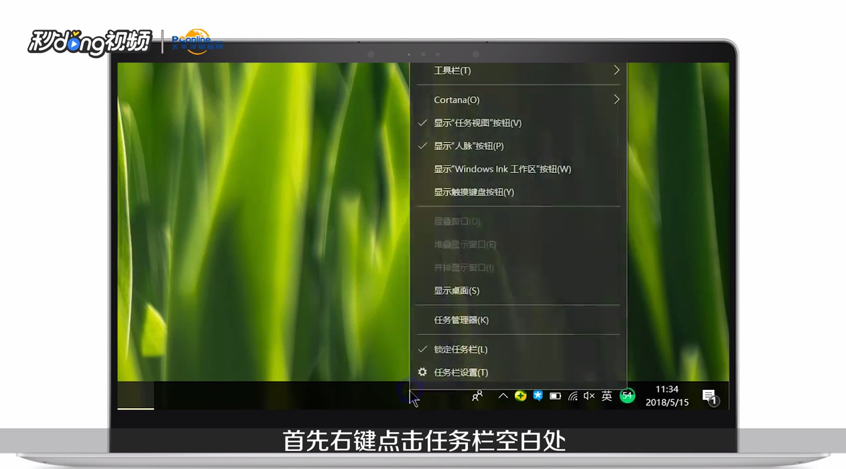The width and height of the screenshot is (846, 469).
Task: Click the gear icon beside 任务栏设置(T)
Action: pos(422,372)
